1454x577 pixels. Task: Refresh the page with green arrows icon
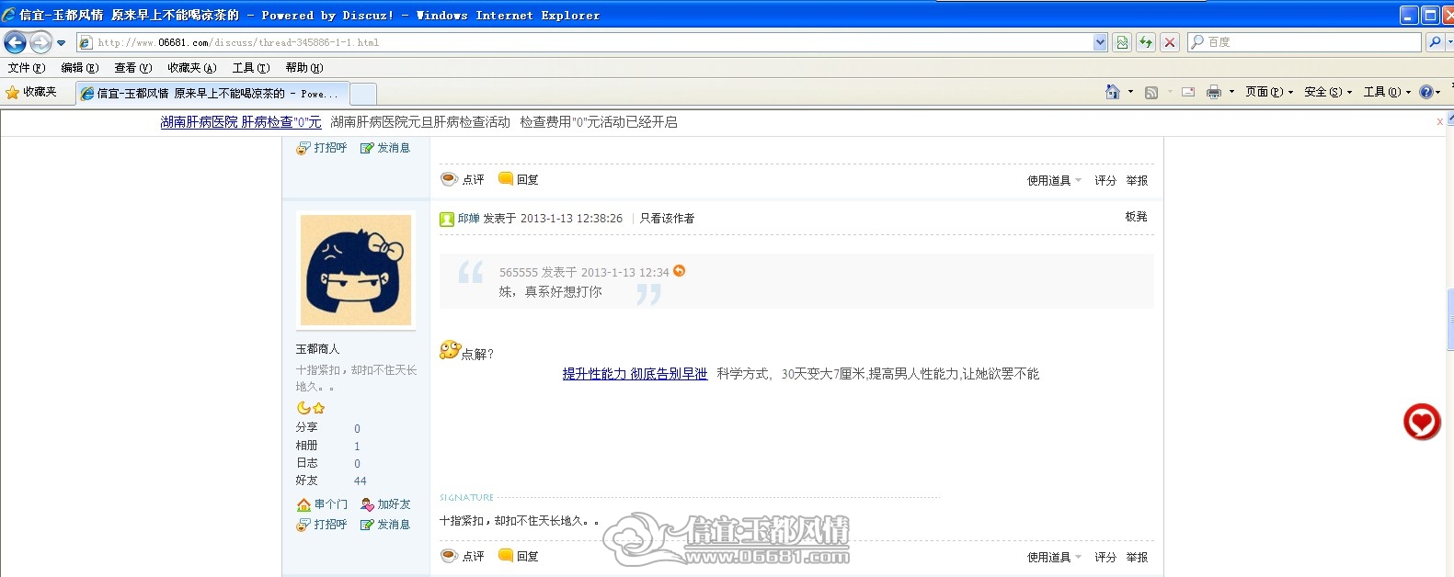click(1146, 42)
